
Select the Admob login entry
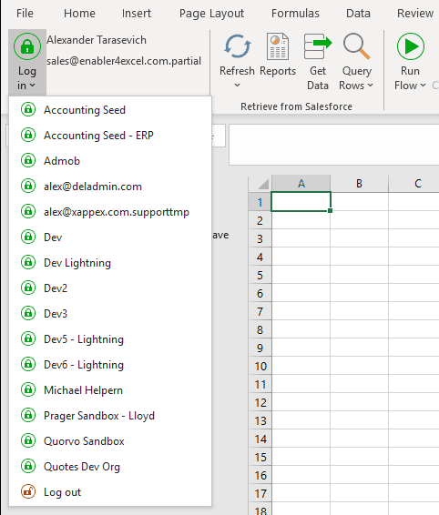[110, 161]
